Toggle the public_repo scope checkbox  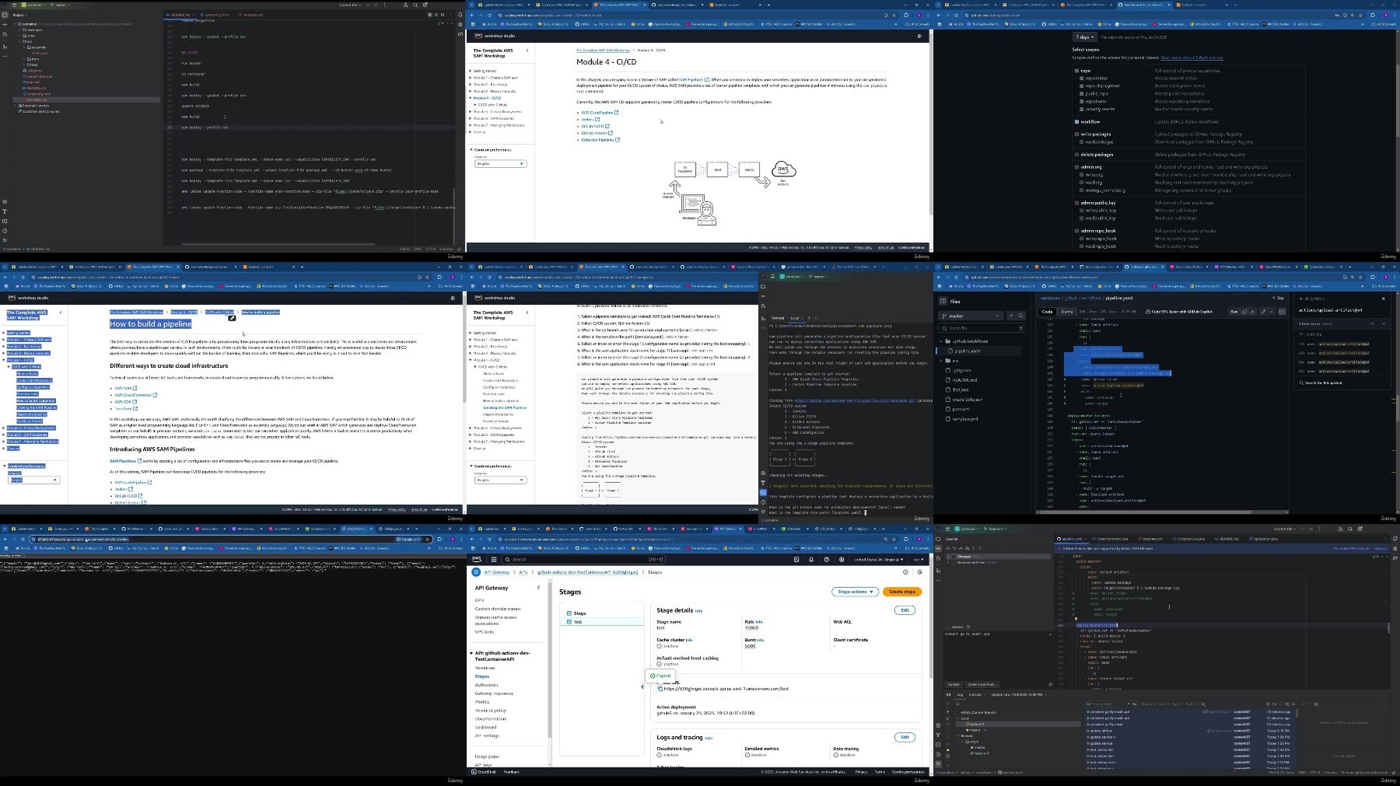[x=1082, y=94]
